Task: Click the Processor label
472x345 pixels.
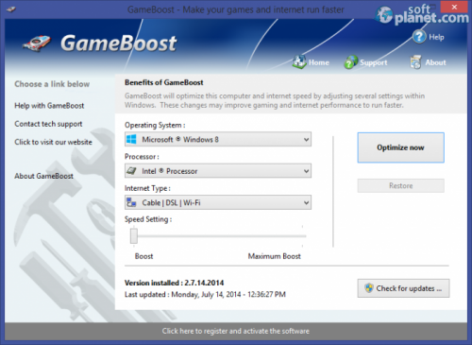Action: click(142, 157)
